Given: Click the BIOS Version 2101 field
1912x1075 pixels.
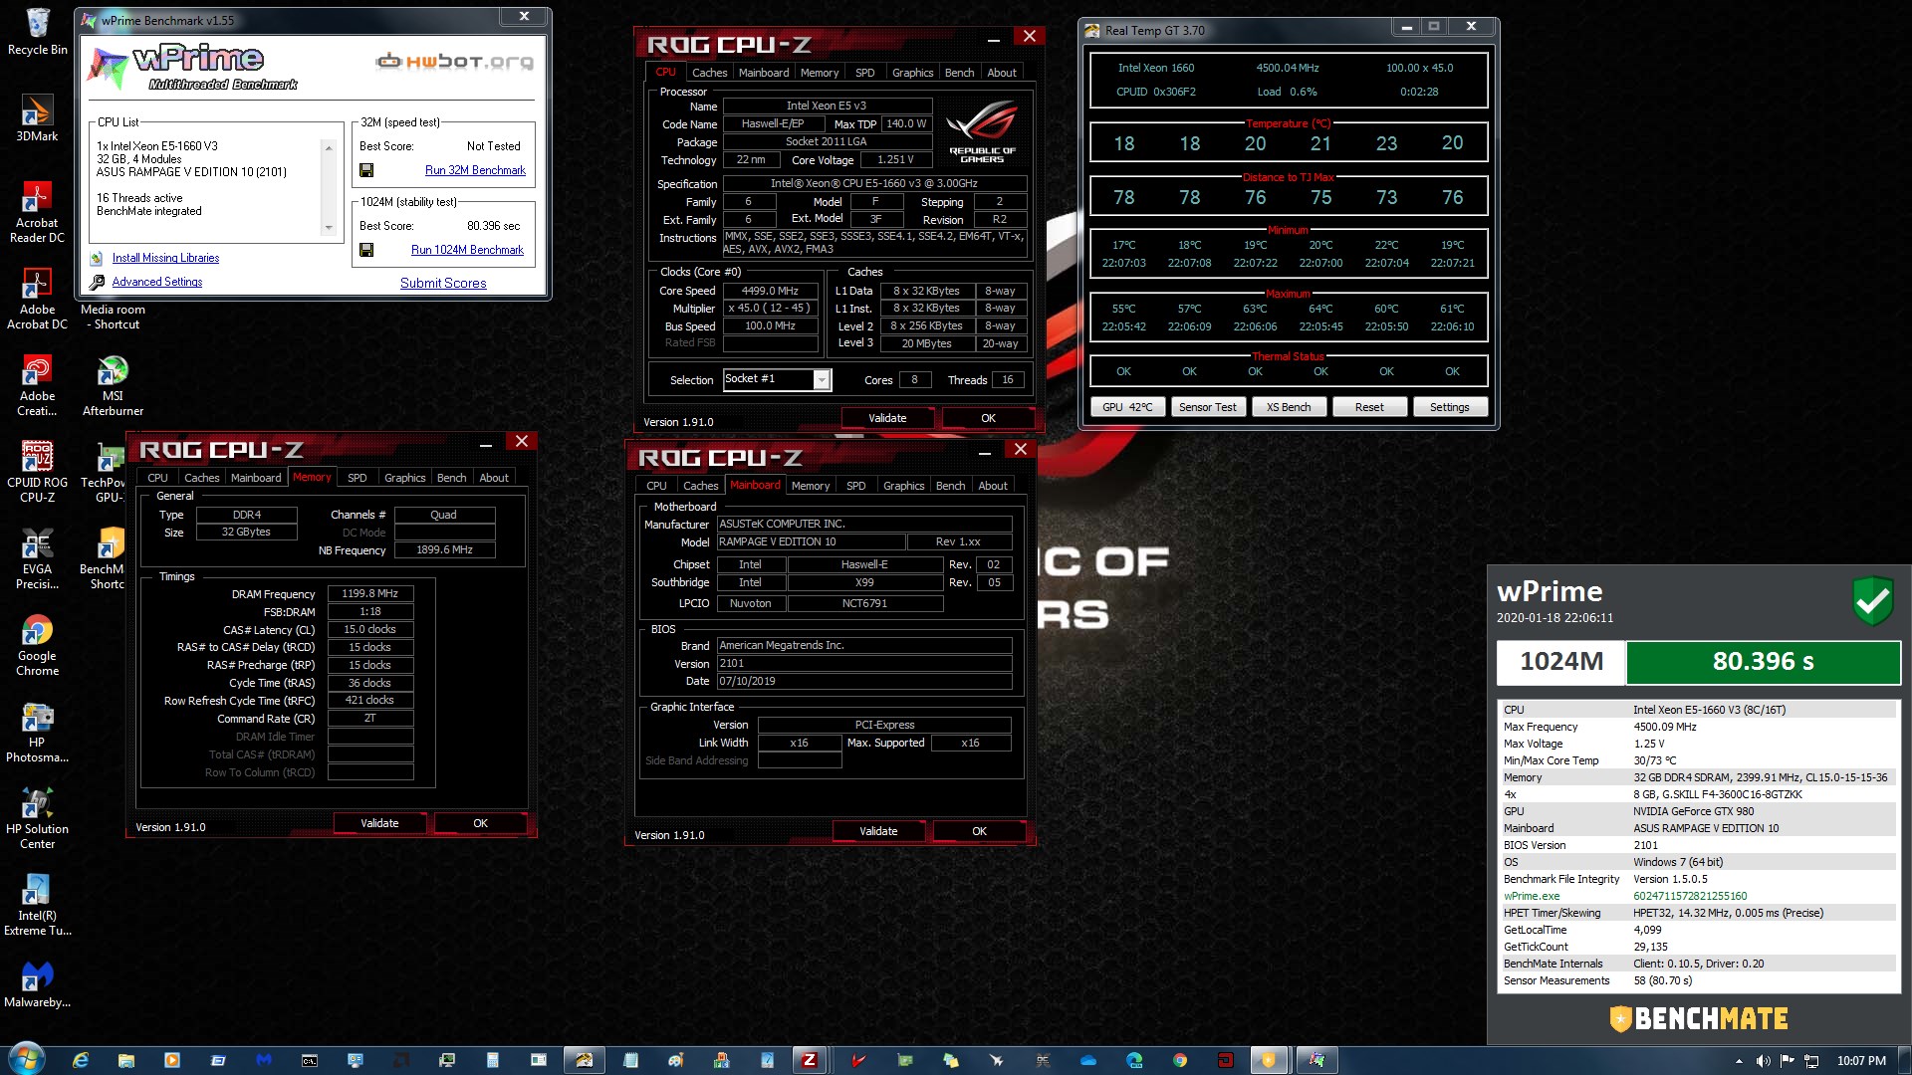Looking at the screenshot, I should pyautogui.click(x=864, y=663).
